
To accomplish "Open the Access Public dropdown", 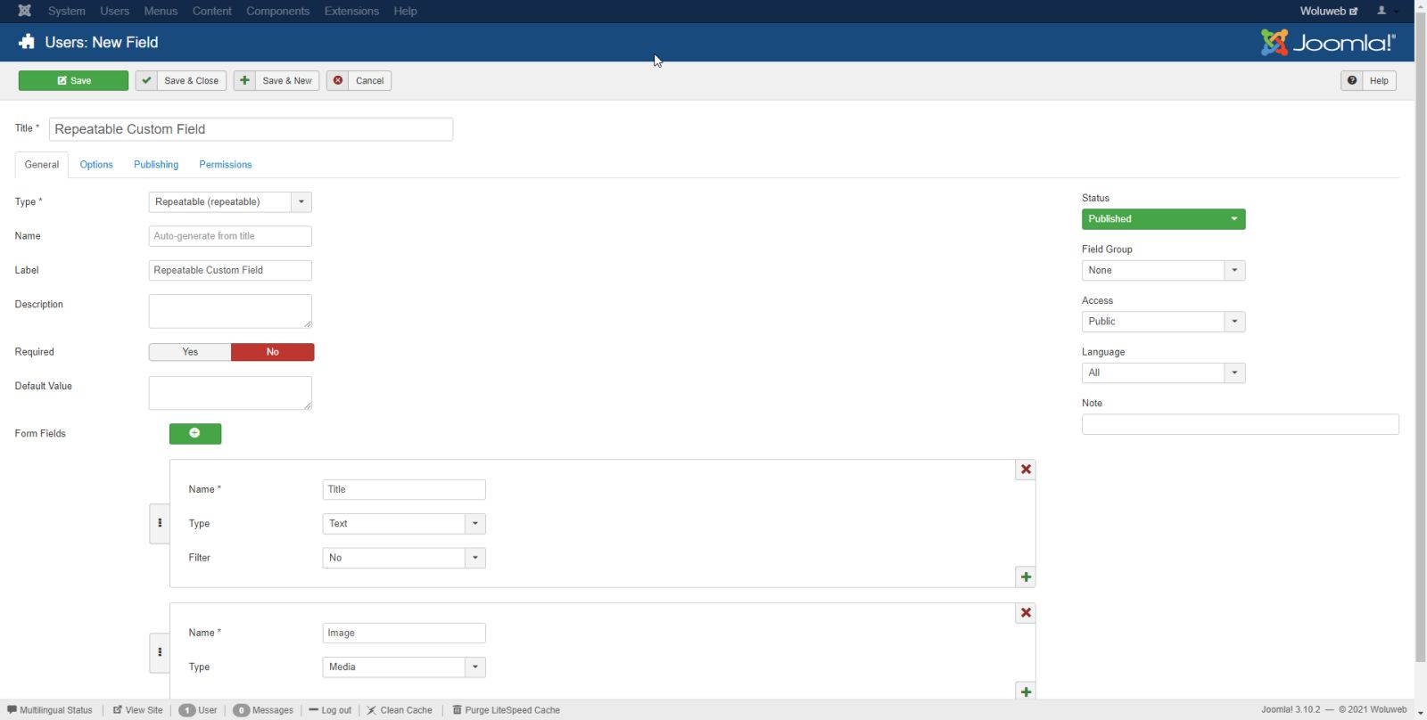I will coord(1163,322).
